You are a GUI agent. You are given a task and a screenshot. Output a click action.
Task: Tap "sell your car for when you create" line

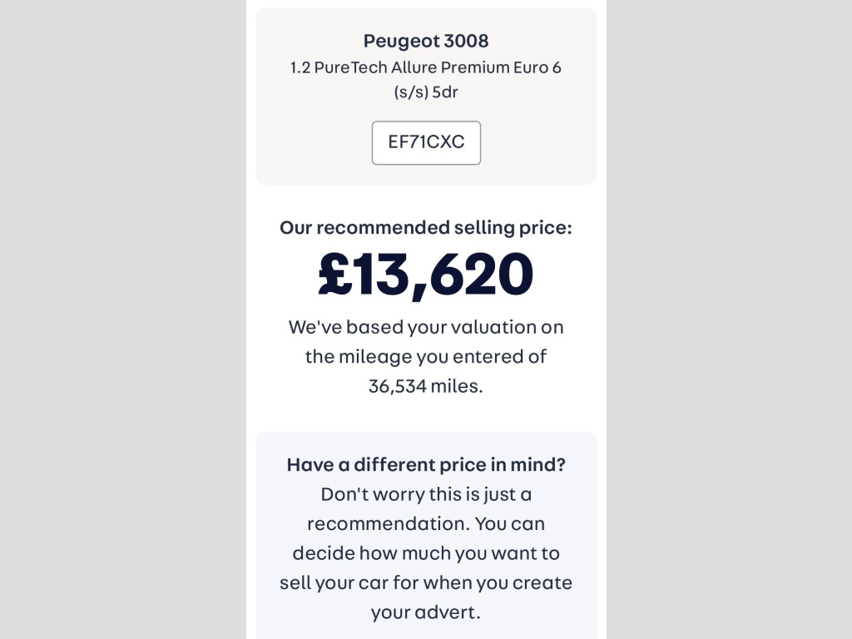pos(426,582)
